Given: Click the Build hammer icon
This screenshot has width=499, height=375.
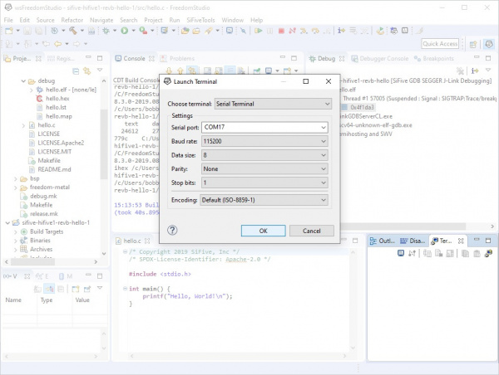Looking at the screenshot, I should click(73, 31).
